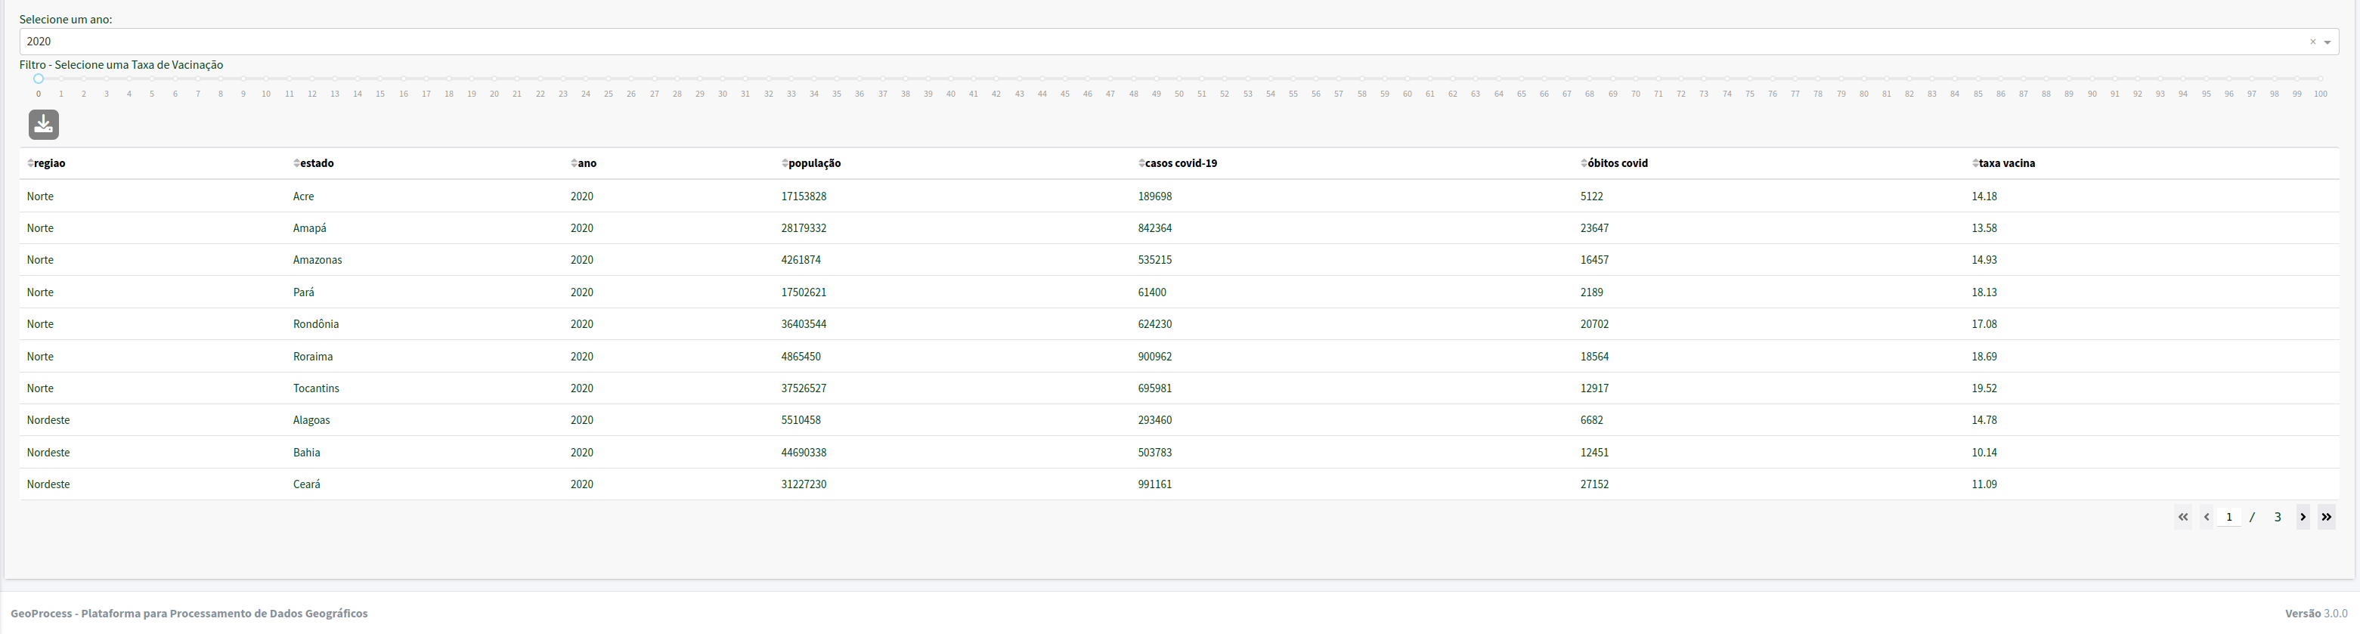Sort by casos covid-19 sort icon
Viewport: 2360px width, 634px height.
point(1141,163)
